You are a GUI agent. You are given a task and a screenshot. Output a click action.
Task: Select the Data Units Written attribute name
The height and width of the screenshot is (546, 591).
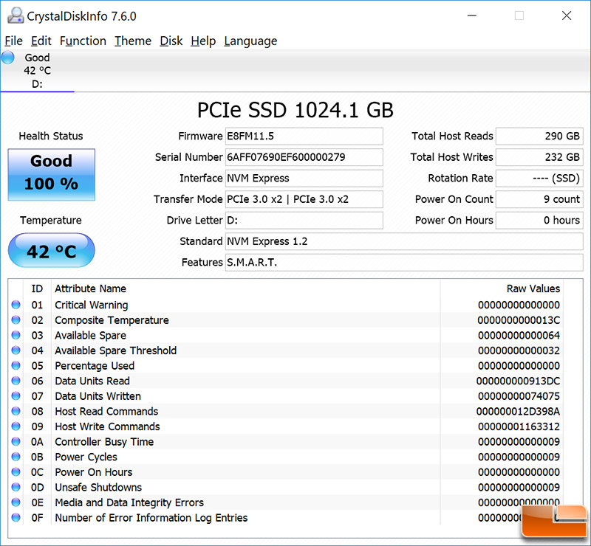[x=98, y=396]
